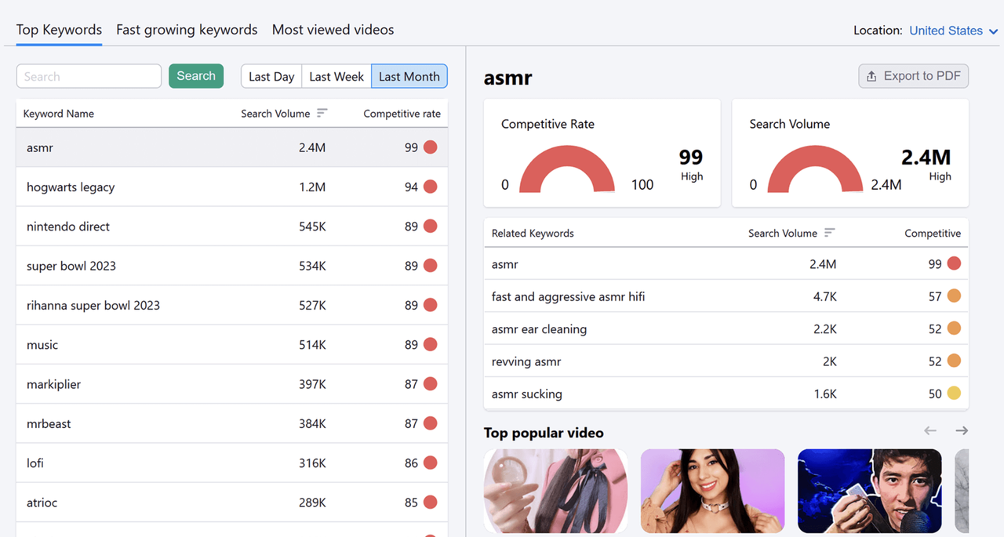Screen dimensions: 1004x537
Task: Click the red competitive dot for hogwarts legacy
Action: [430, 187]
